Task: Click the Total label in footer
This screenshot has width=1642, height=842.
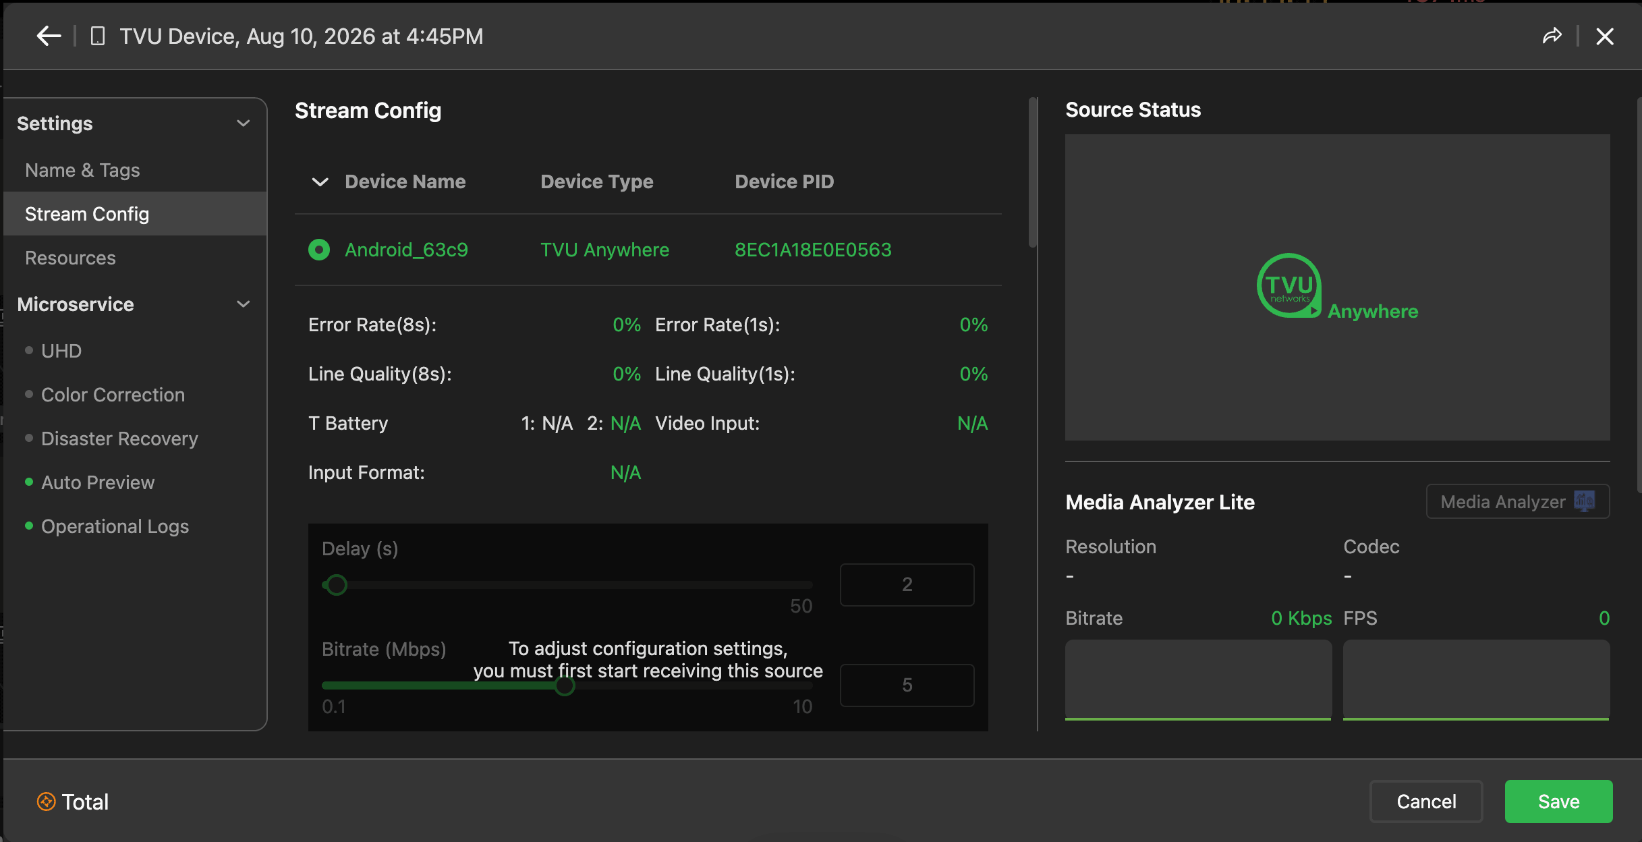Action: click(85, 802)
